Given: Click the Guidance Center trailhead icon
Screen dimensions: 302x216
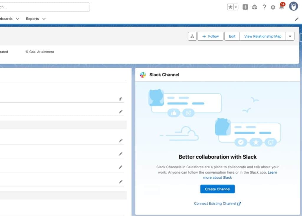Looking at the screenshot, I should pyautogui.click(x=254, y=7).
